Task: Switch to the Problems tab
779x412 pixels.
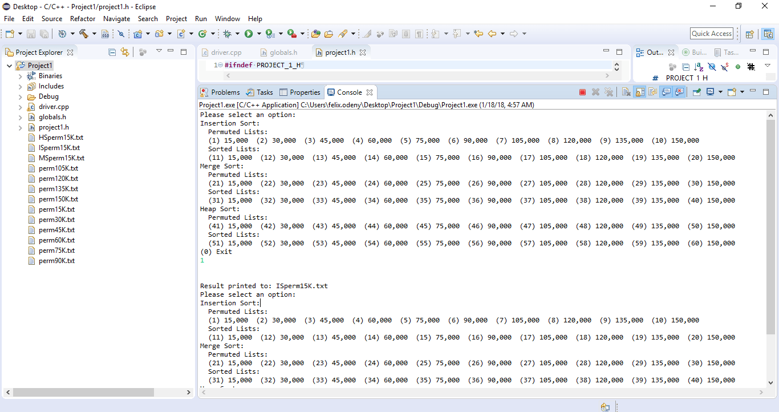Action: 220,92
